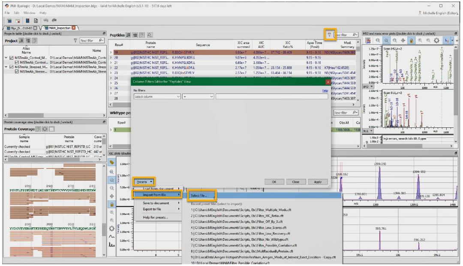Click the tag icon in XIC plots toolbar

[112, 162]
